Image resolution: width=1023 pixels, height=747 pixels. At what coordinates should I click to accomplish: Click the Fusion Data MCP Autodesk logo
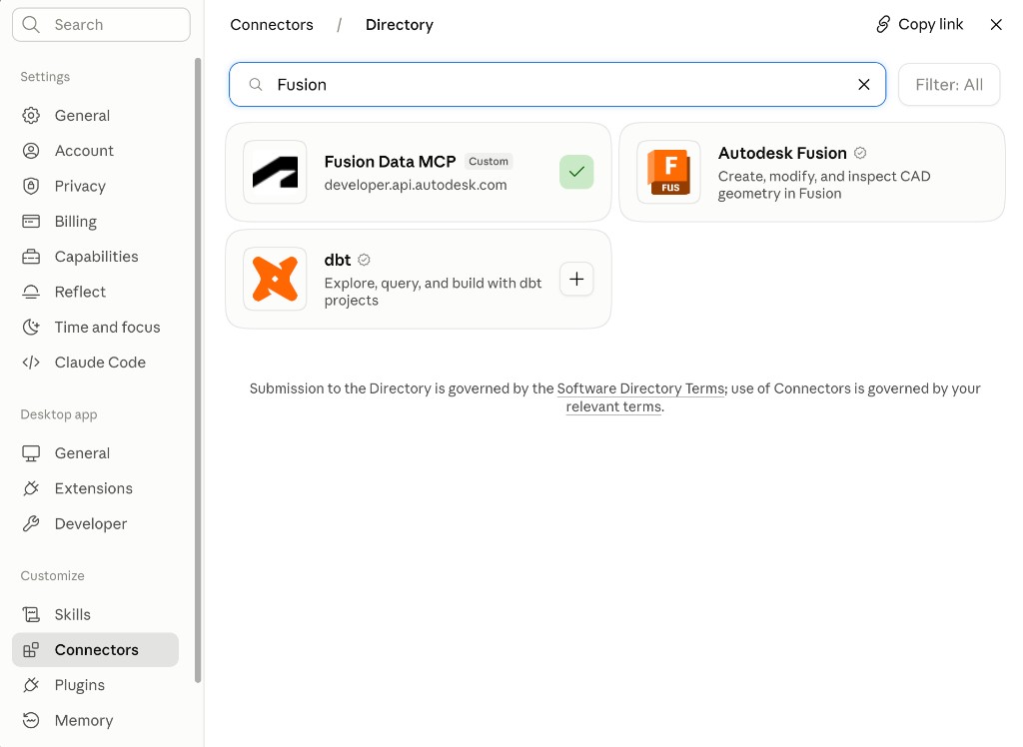(275, 172)
